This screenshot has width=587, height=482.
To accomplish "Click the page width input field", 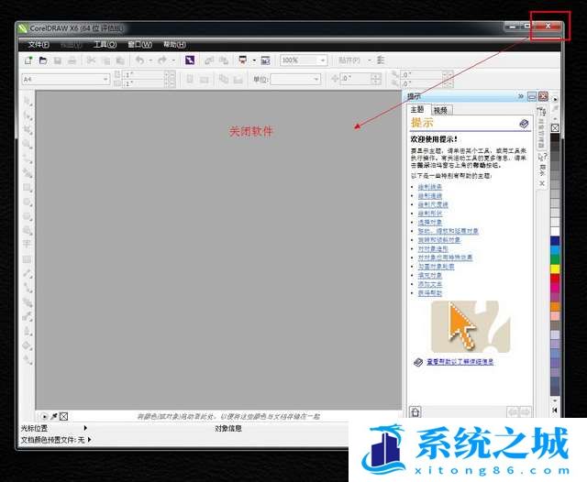I will [143, 75].
